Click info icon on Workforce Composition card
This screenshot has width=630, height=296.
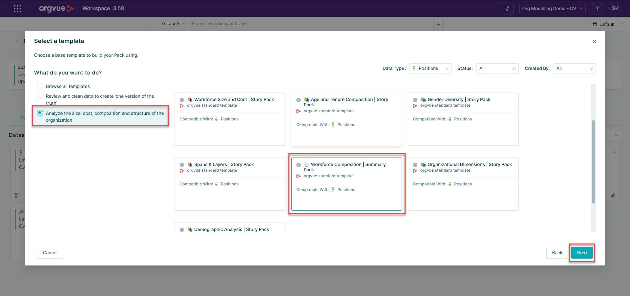tap(299, 165)
